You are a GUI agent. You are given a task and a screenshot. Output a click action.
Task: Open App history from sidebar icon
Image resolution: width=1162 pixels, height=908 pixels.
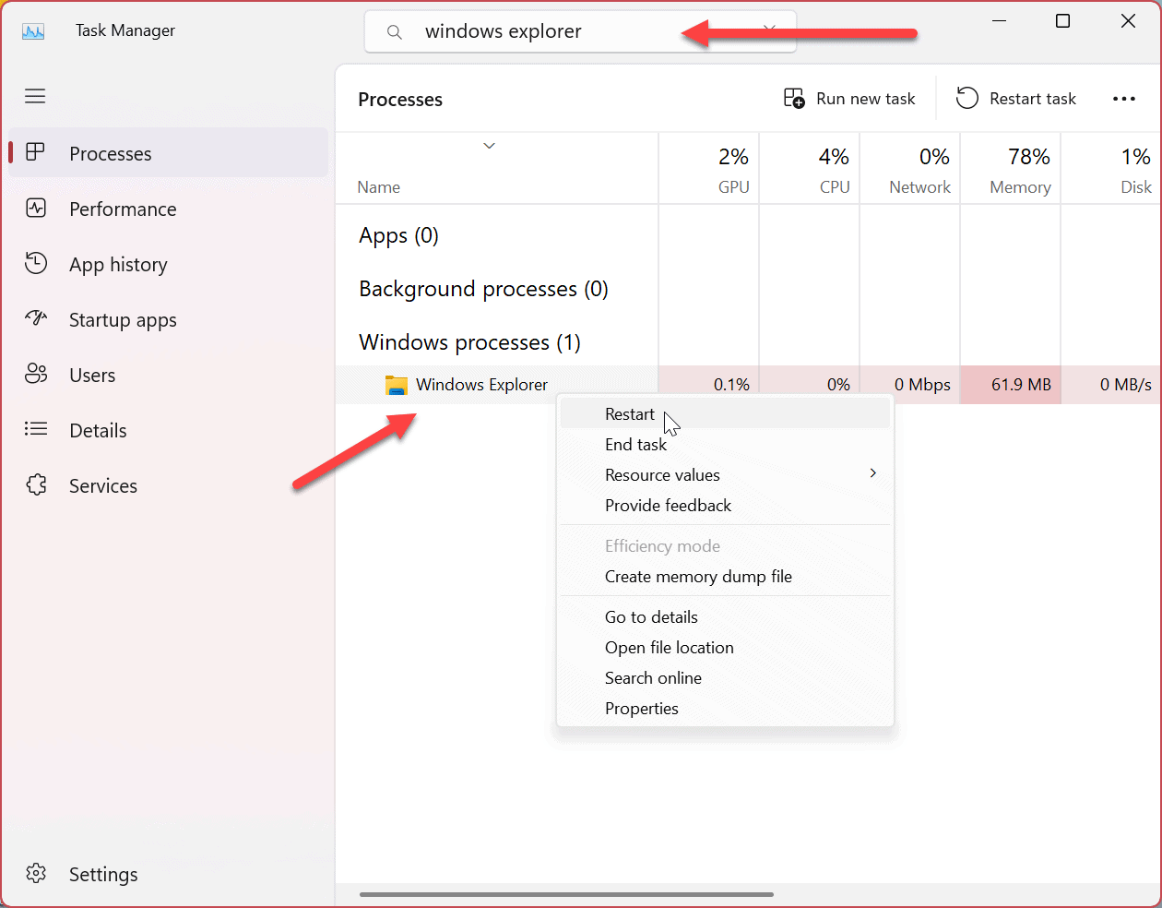36,264
